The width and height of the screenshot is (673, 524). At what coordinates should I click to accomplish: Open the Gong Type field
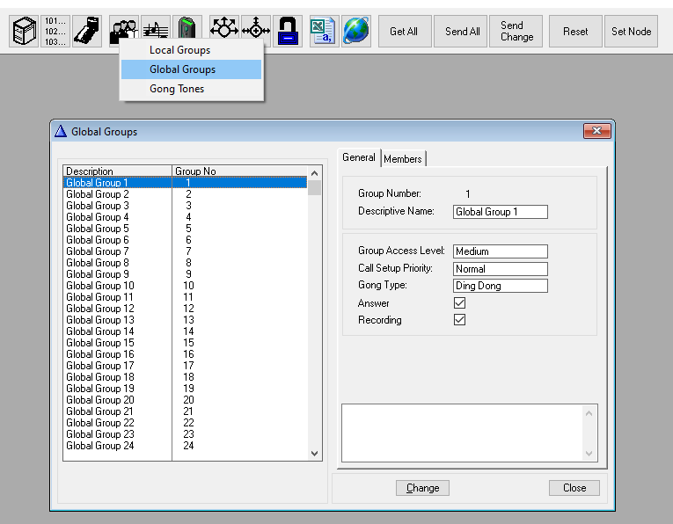[500, 286]
